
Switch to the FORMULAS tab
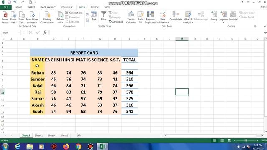pos(67,7)
